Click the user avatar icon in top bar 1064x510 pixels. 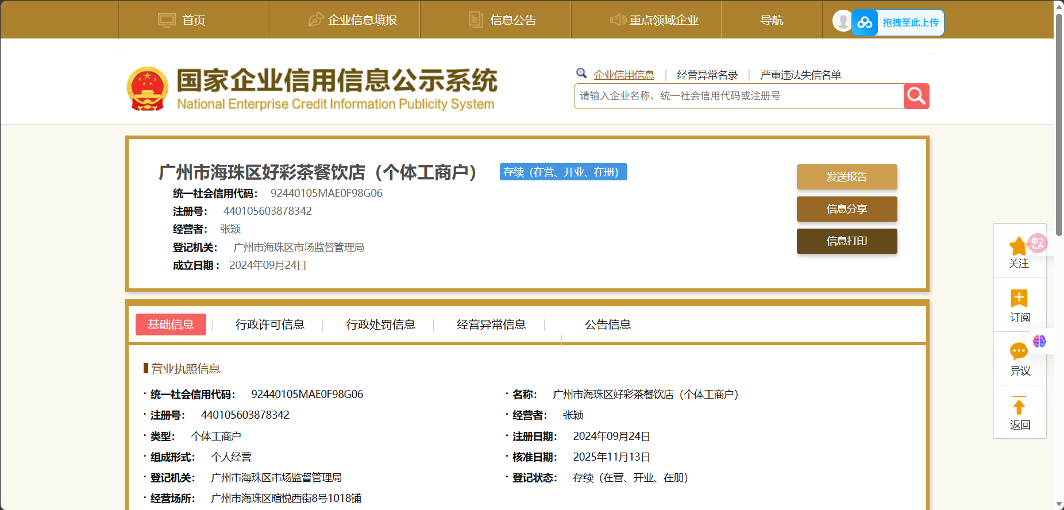point(843,21)
